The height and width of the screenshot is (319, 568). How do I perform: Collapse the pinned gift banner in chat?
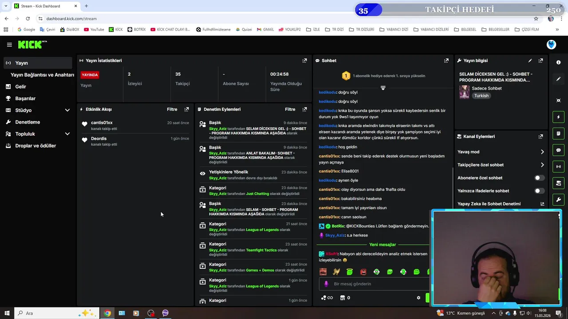[383, 88]
